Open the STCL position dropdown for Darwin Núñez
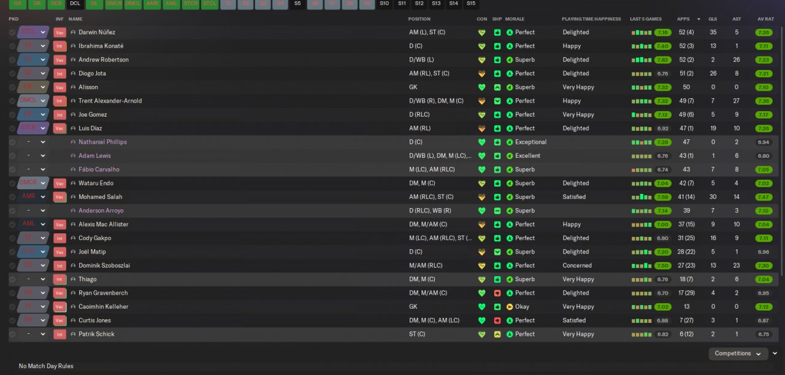This screenshot has height=375, width=785. (33, 32)
